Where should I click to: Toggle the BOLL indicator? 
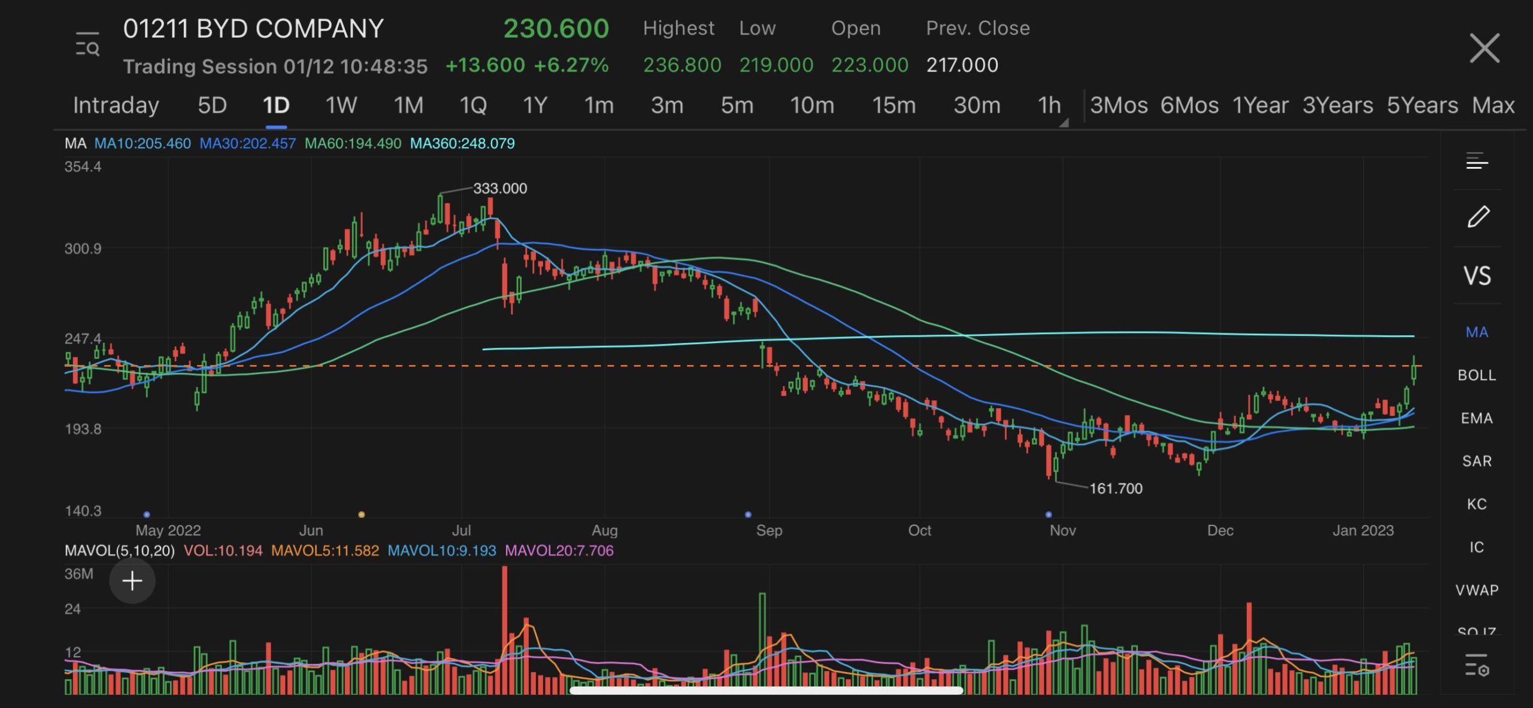(x=1477, y=375)
